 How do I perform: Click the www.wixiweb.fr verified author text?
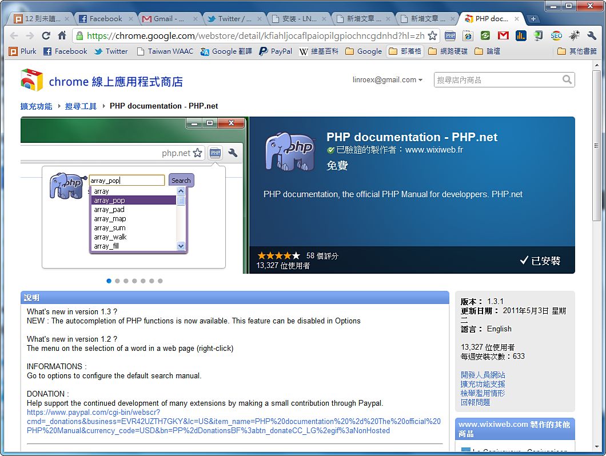click(x=434, y=150)
